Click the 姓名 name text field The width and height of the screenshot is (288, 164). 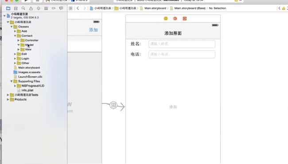[x=182, y=44]
